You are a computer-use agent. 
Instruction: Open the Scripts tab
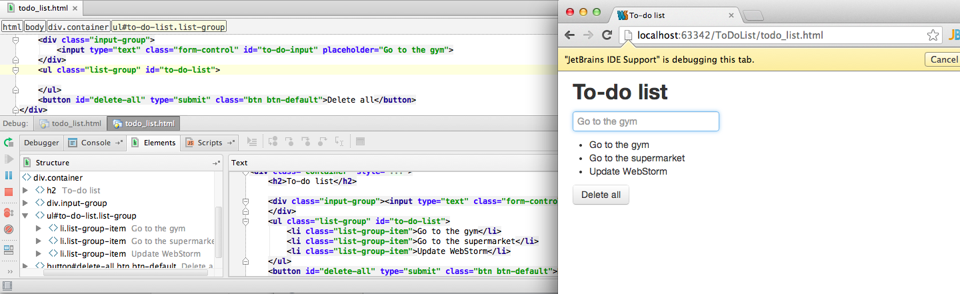click(x=209, y=143)
